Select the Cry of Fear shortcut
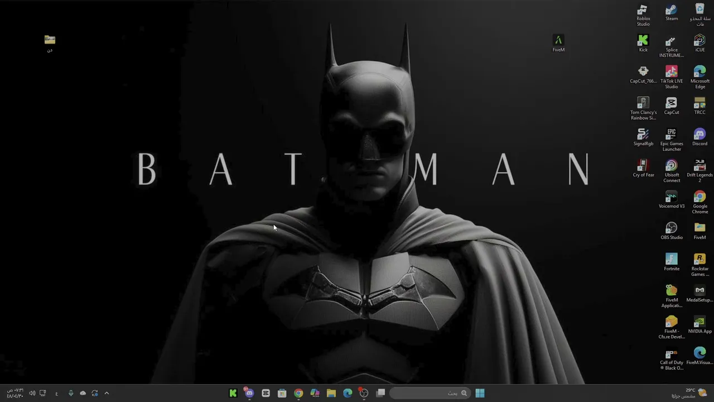This screenshot has width=714, height=402. (643, 169)
